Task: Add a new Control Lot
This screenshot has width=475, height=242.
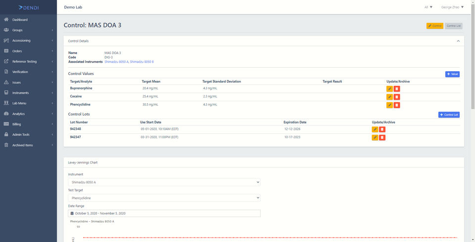Action: [x=449, y=115]
